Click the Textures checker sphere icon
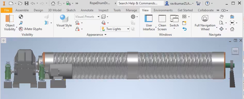Screen dimensions: 244x99 pos(133,17)
